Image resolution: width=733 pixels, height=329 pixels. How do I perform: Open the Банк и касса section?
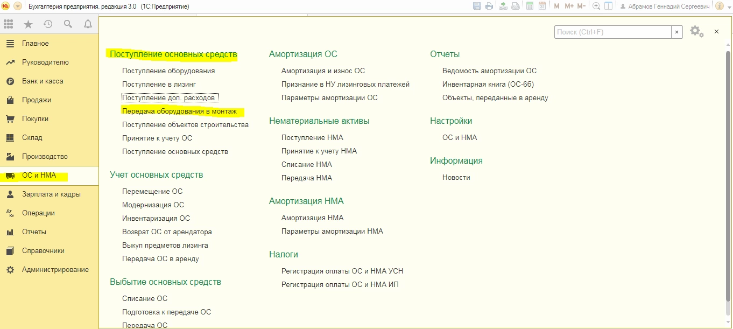(x=50, y=81)
